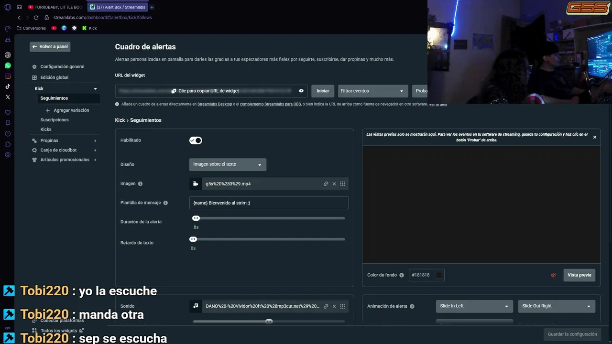Open Edición global

pos(54,77)
